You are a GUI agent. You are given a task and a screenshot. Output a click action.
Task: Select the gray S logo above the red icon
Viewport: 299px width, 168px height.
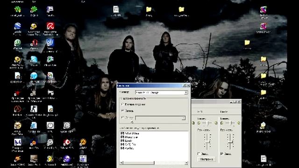pos(67,126)
